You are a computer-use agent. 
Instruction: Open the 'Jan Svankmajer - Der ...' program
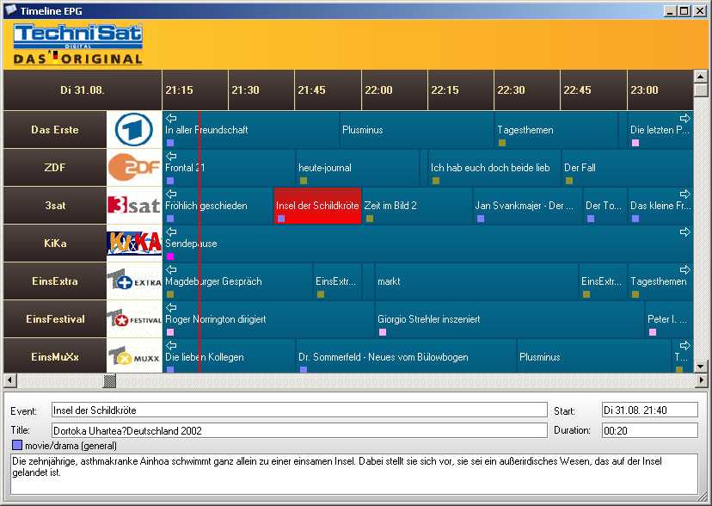pos(527,206)
